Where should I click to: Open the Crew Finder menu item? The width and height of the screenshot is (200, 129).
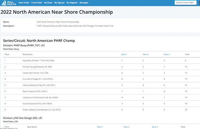point(37,3)
